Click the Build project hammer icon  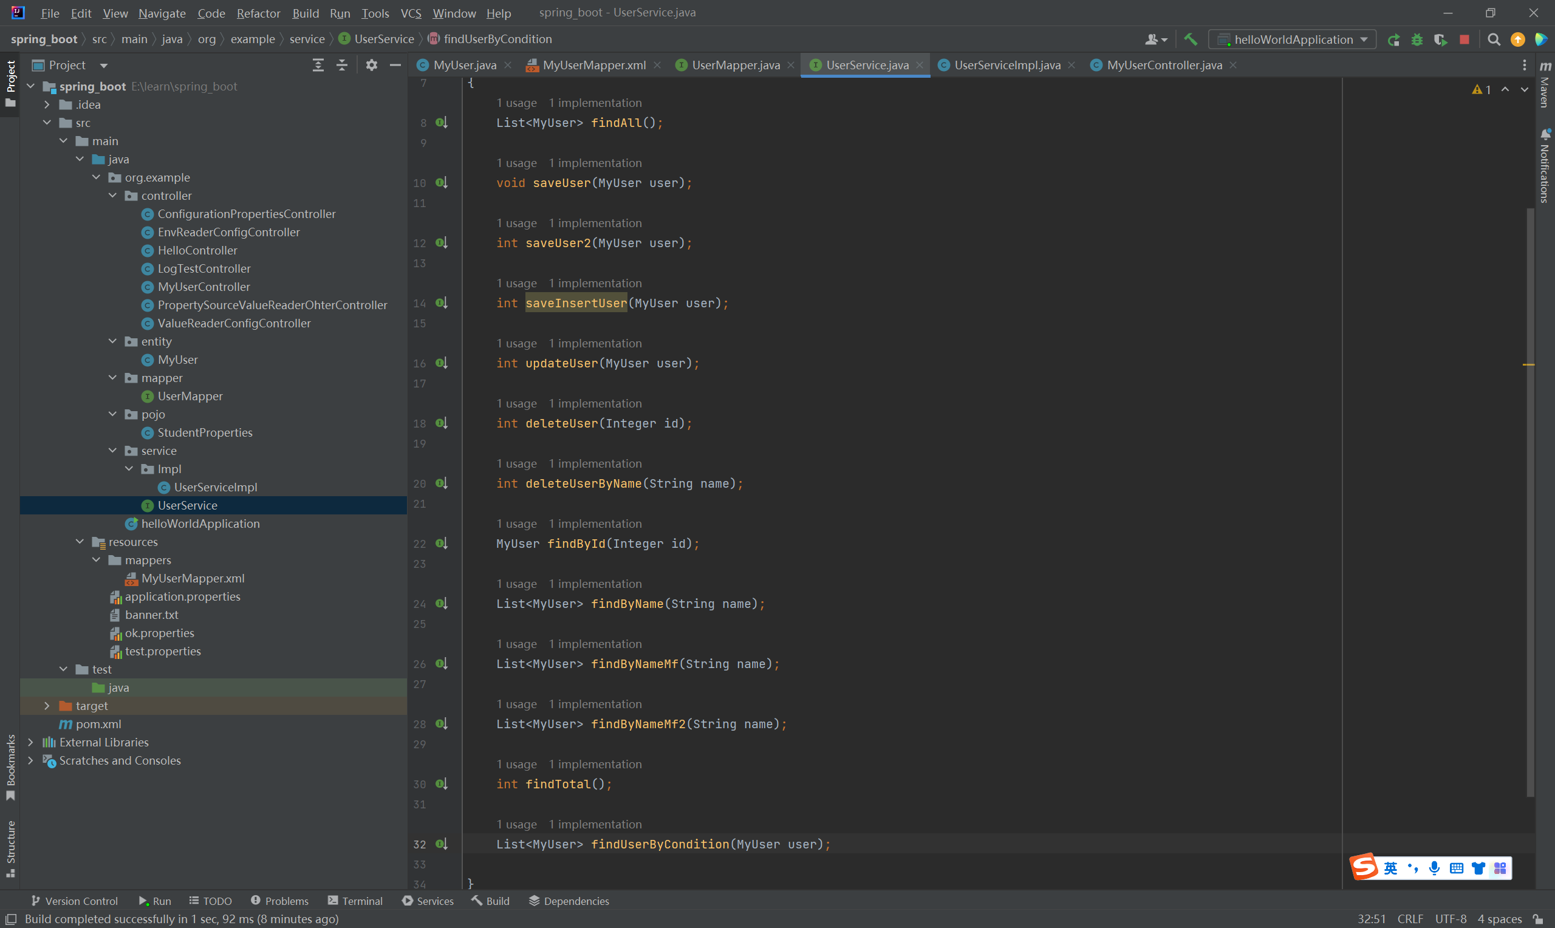1191,39
